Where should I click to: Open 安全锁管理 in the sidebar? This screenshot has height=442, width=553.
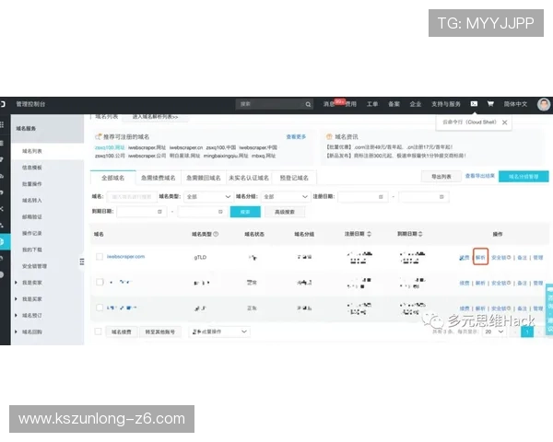(35, 266)
